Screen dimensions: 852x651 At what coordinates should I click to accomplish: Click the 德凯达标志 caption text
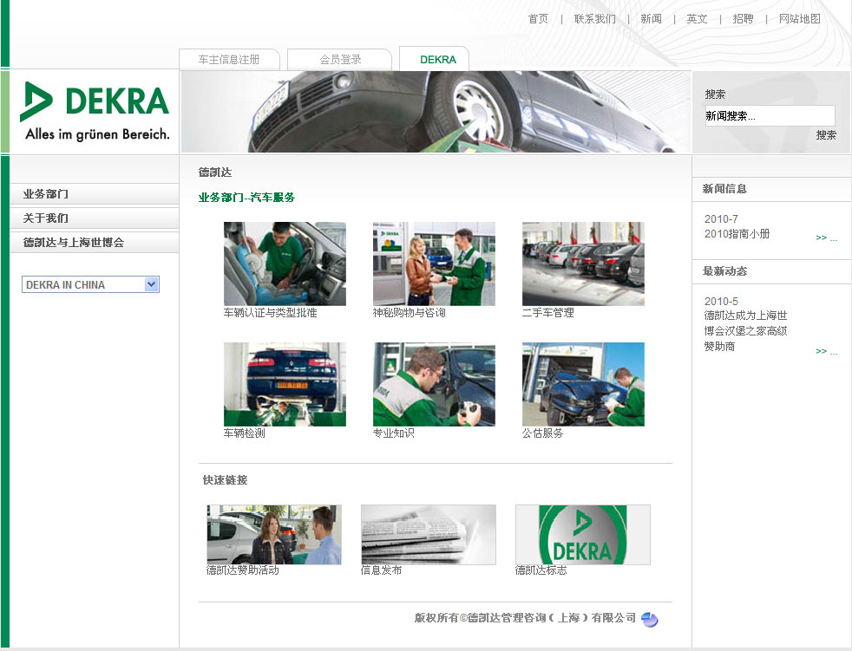coord(541,570)
